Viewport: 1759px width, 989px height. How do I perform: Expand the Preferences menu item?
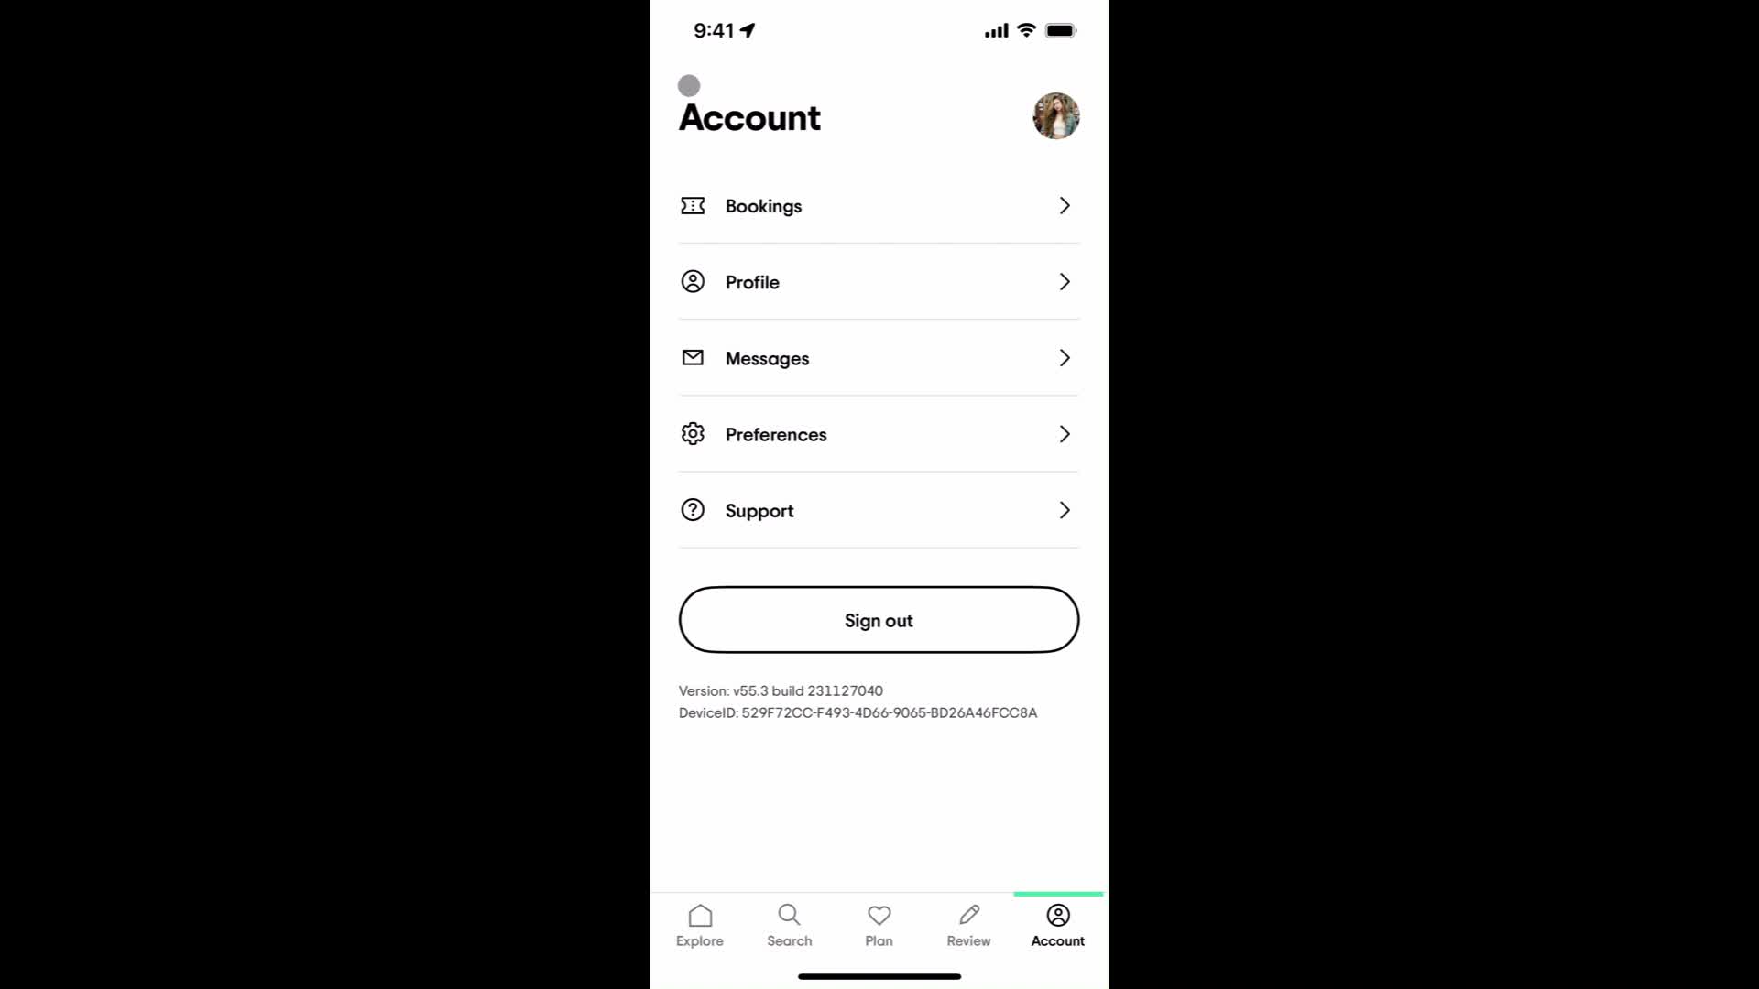click(x=879, y=433)
